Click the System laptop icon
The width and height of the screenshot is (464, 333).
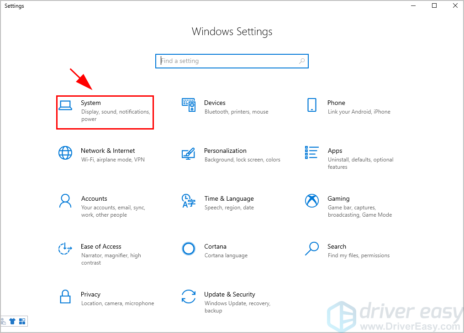click(x=65, y=105)
